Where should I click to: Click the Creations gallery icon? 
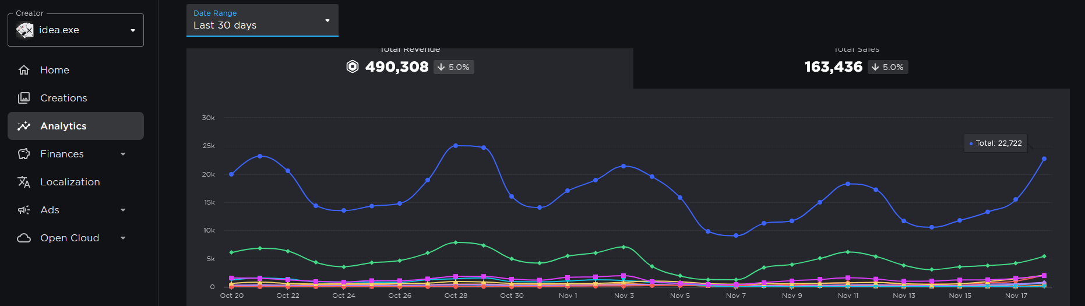click(x=24, y=98)
